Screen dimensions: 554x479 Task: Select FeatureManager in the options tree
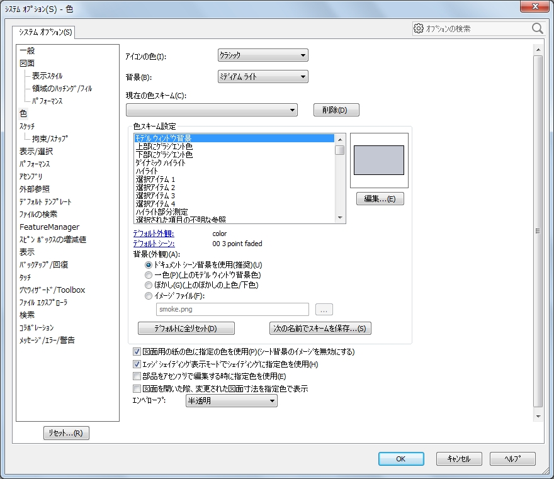(x=49, y=227)
